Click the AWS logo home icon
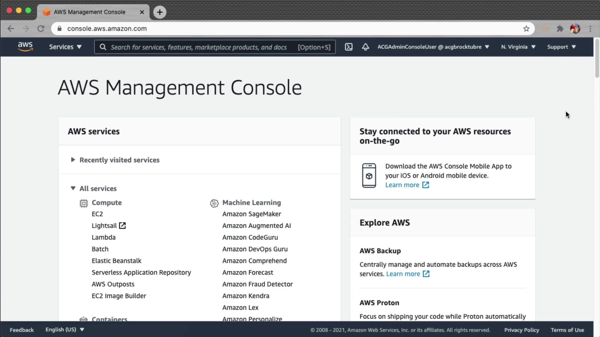 25,46
